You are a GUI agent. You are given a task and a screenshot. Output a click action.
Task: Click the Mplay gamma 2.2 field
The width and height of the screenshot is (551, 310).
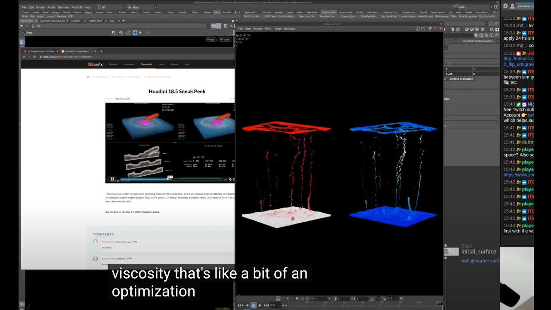(x=393, y=298)
